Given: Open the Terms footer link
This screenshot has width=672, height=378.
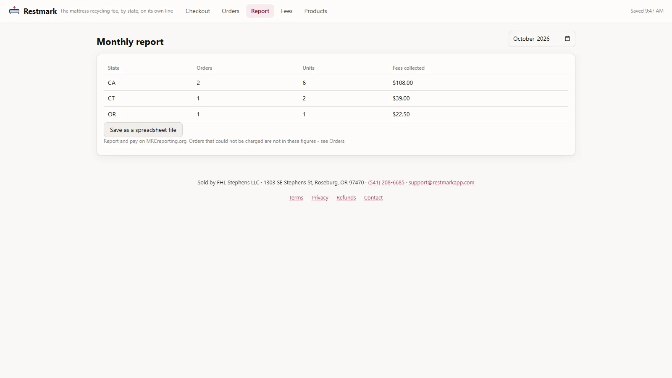Looking at the screenshot, I should 296,198.
